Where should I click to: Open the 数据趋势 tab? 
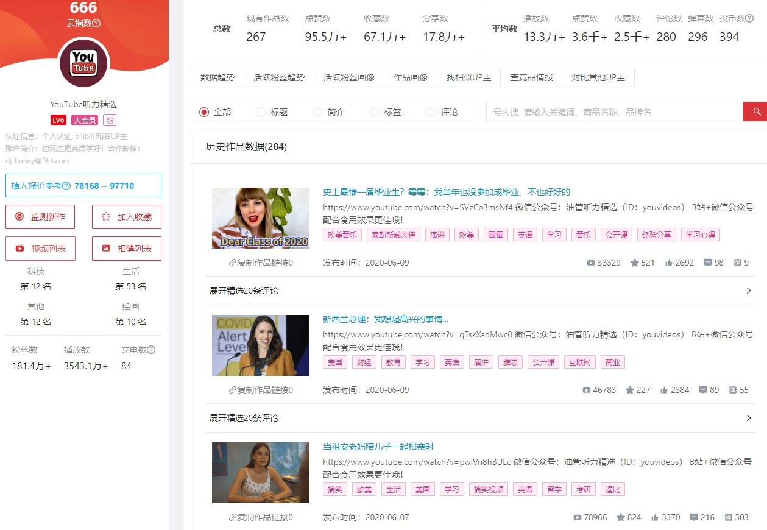[217, 77]
